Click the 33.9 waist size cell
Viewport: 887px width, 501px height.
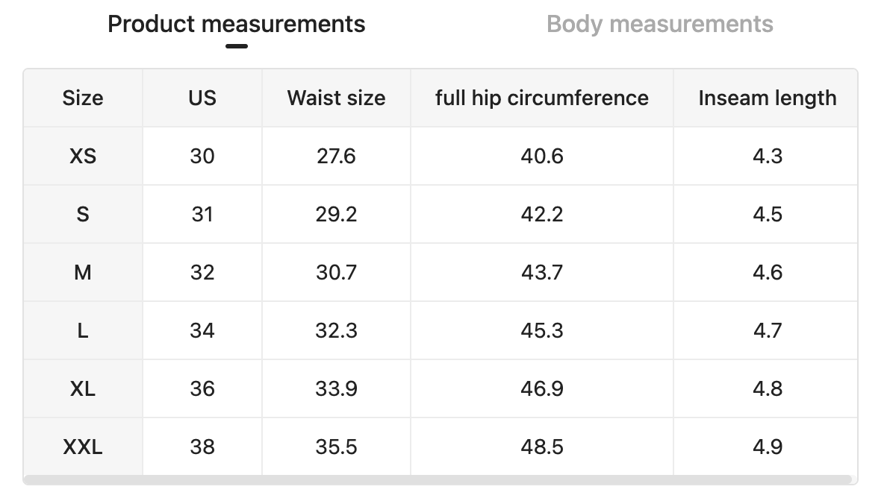[x=336, y=388]
